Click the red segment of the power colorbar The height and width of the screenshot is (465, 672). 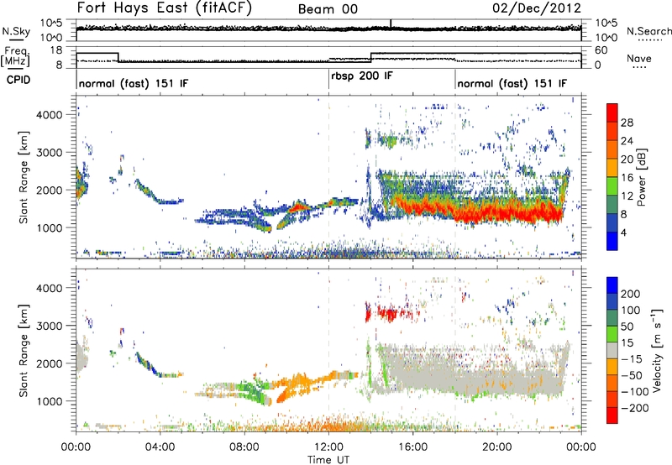click(x=612, y=112)
